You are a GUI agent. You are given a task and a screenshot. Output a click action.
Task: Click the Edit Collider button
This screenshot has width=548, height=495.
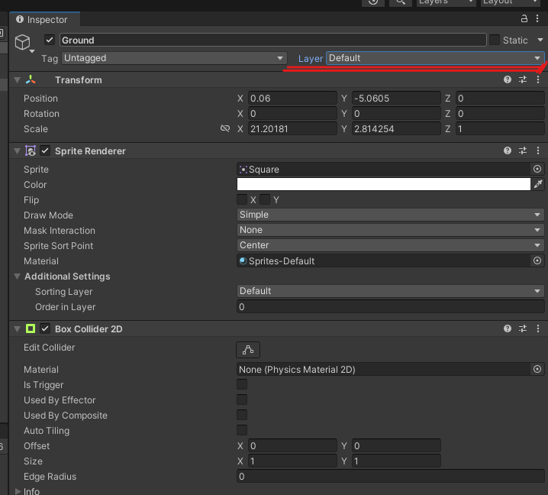pos(248,350)
